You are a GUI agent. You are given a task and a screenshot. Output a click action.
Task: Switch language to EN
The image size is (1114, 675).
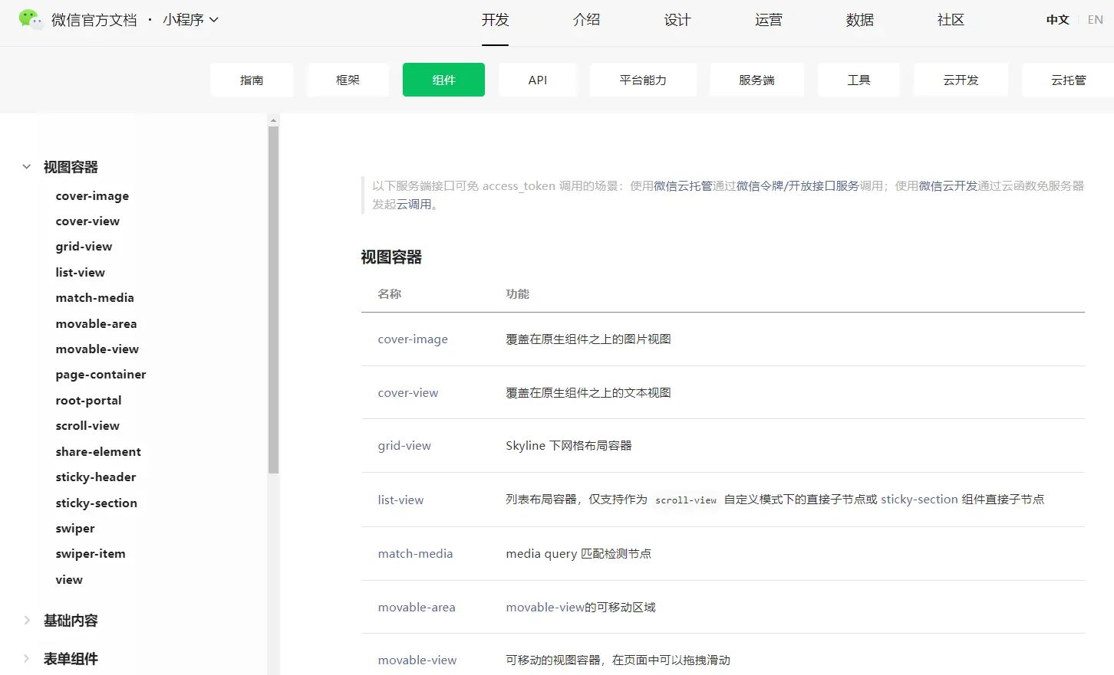pos(1095,20)
